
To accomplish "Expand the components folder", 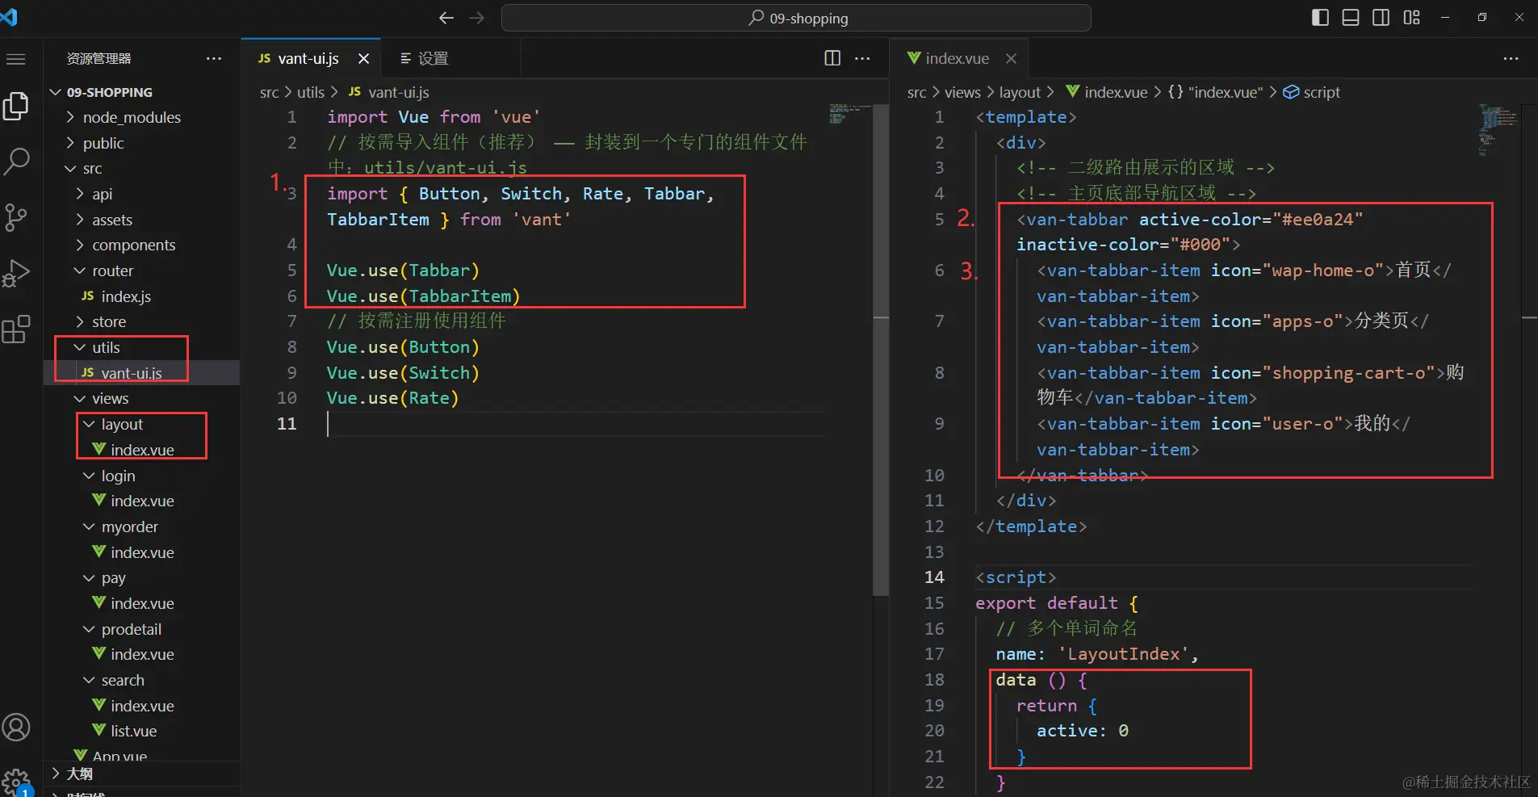I will tap(141, 245).
